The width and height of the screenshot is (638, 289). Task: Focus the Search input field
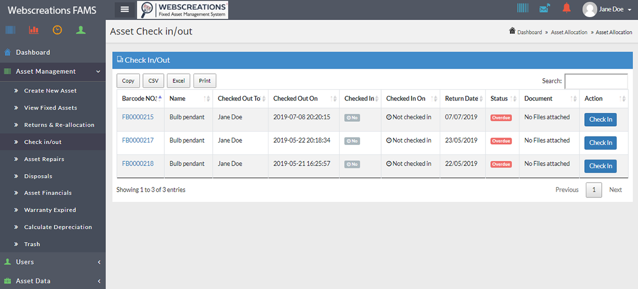point(596,81)
